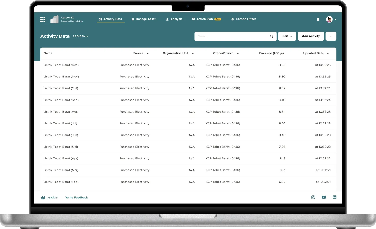The height and width of the screenshot is (229, 376).
Task: Click the search magnifier icon
Action: pyautogui.click(x=271, y=36)
